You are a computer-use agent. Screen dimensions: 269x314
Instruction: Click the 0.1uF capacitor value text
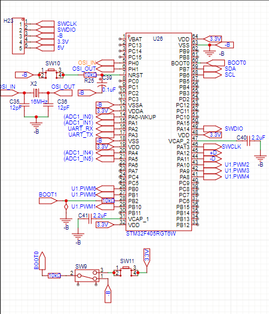(109, 90)
